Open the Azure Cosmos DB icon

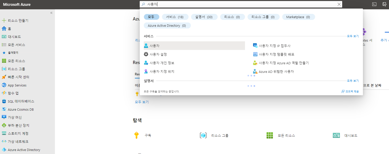4,109
